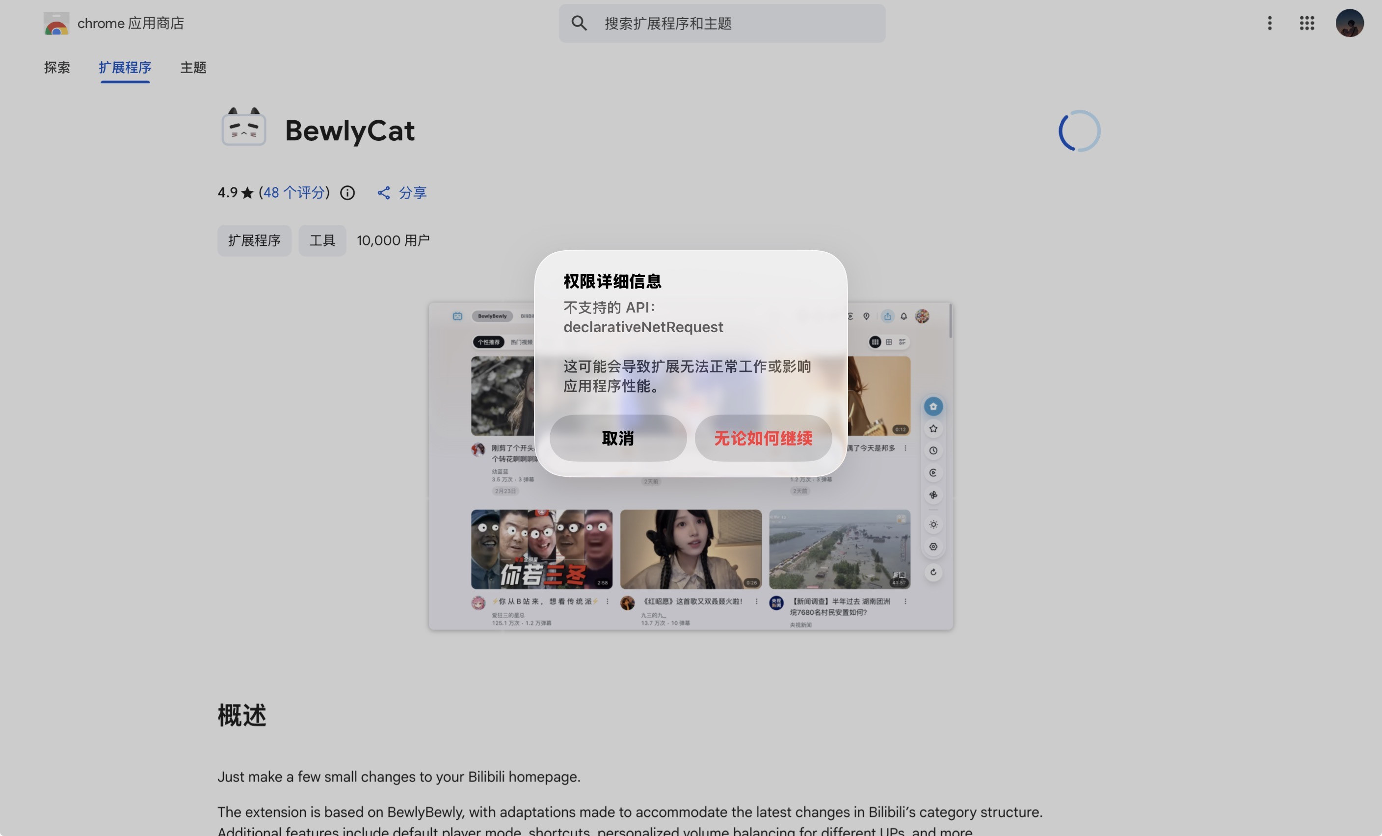Click the 分享 share link
Image resolution: width=1382 pixels, height=836 pixels.
coord(412,193)
